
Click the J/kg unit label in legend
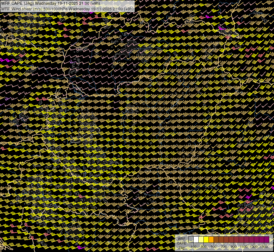click(x=181, y=248)
